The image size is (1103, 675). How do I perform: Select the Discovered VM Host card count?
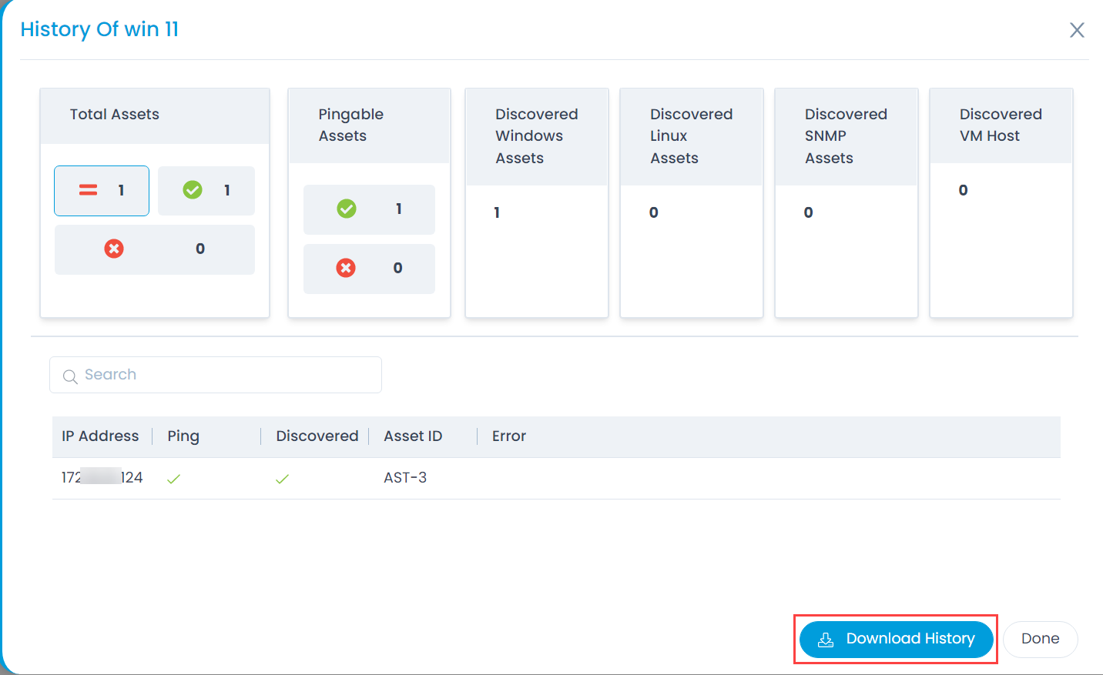[963, 191]
